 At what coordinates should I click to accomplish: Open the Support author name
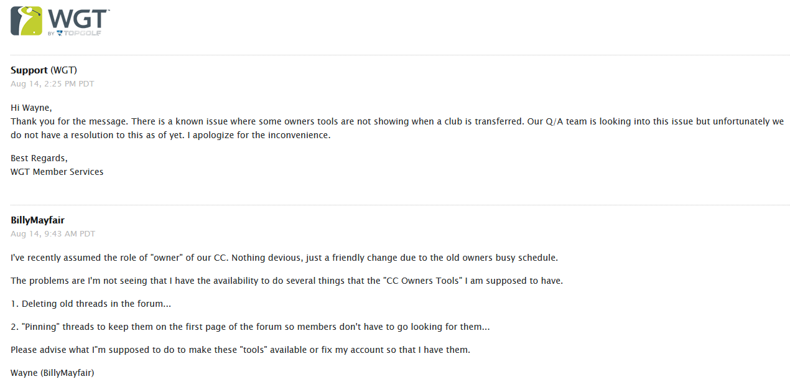coord(29,70)
